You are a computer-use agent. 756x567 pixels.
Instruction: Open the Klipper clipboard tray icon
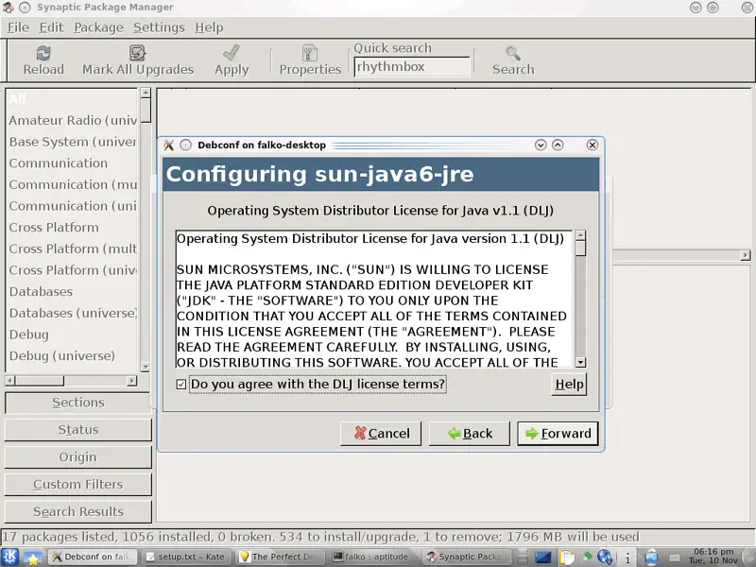click(566, 558)
